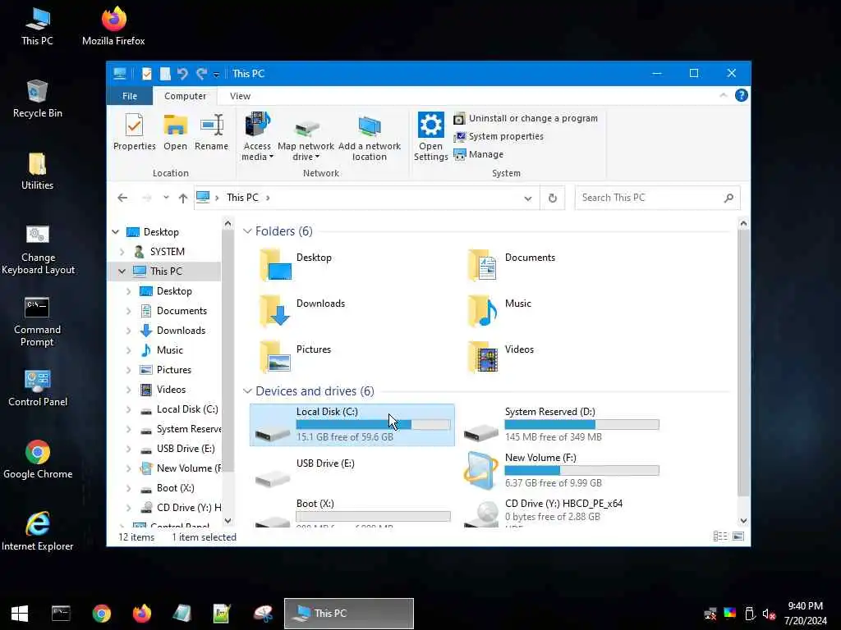Collapse Desktop node in navigation tree

point(116,232)
